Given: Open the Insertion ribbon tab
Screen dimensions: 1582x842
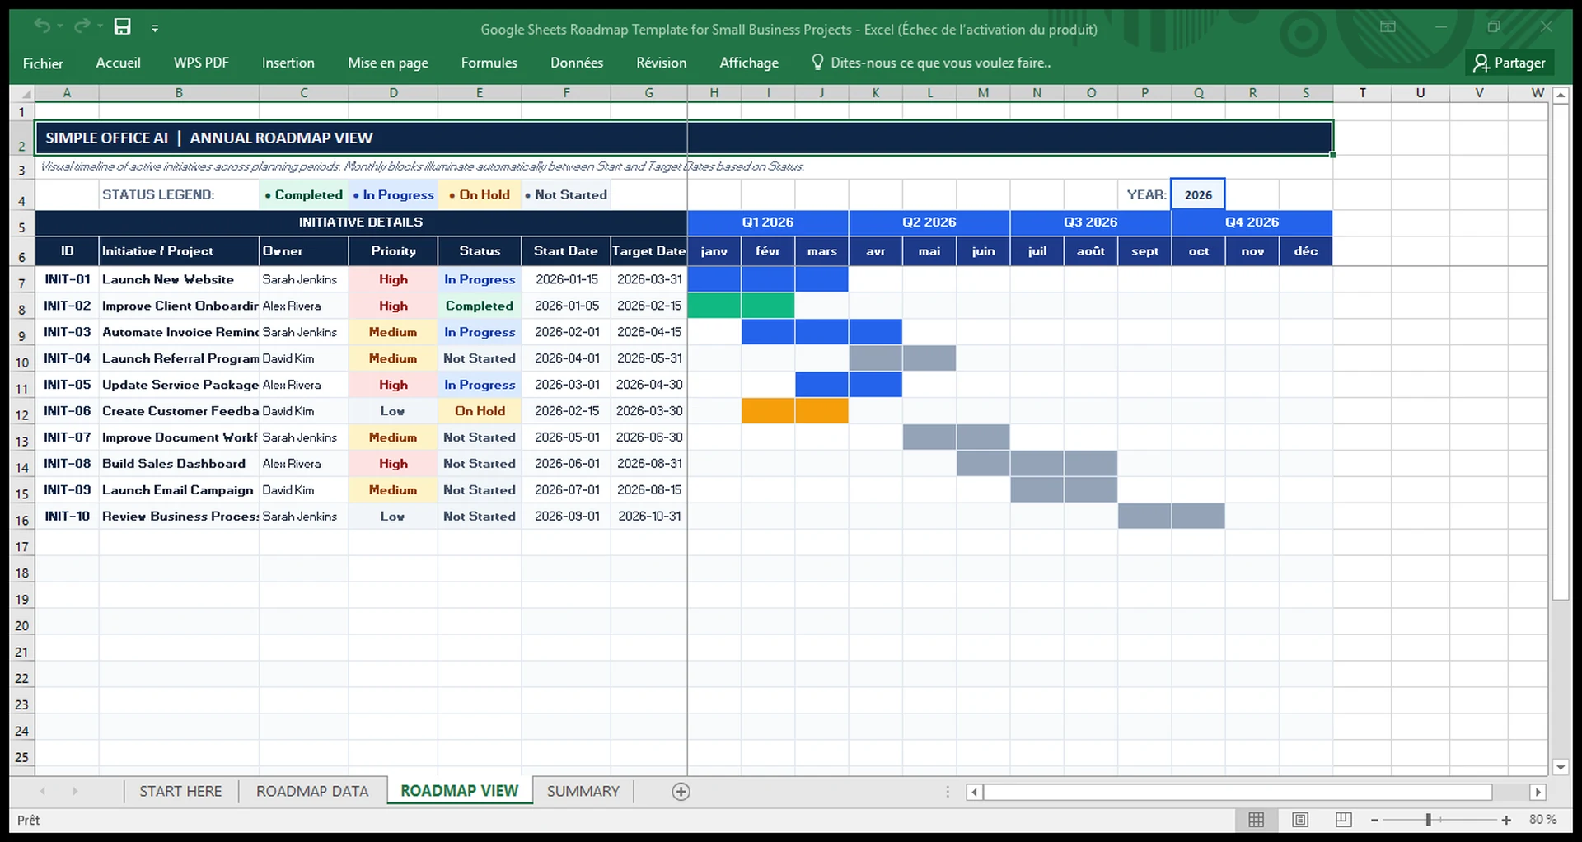Looking at the screenshot, I should pos(288,63).
